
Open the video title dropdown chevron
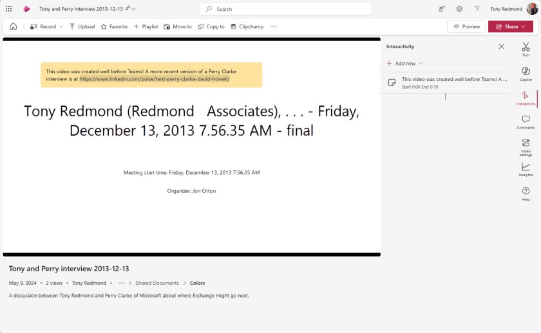pos(134,9)
